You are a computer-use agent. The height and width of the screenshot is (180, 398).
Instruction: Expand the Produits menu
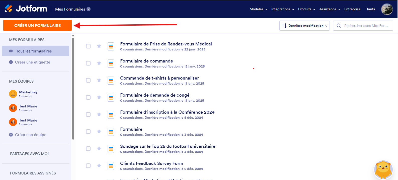(x=307, y=9)
